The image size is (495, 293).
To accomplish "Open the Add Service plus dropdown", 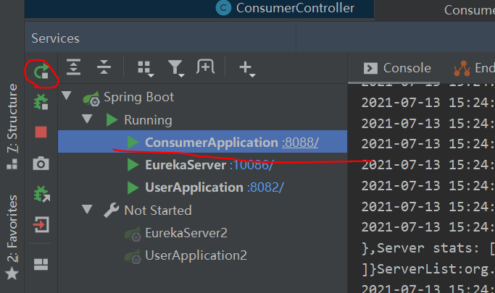I will [247, 68].
